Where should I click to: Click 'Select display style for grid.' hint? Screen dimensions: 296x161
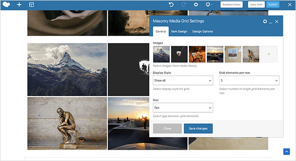(171, 89)
